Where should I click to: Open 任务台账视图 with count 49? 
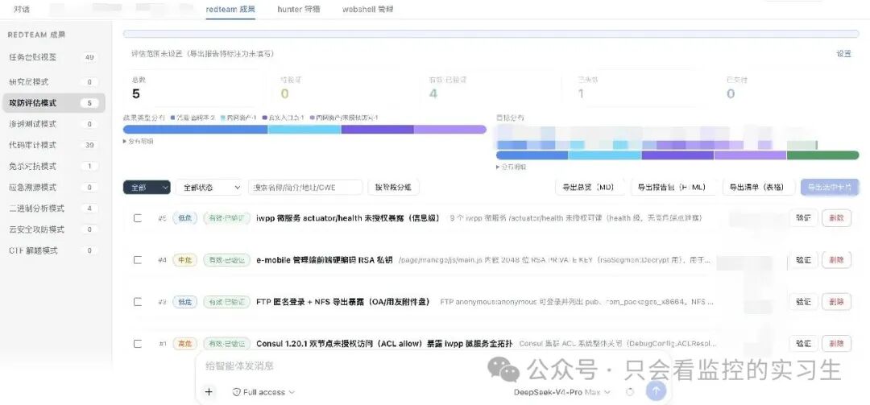tap(53, 57)
